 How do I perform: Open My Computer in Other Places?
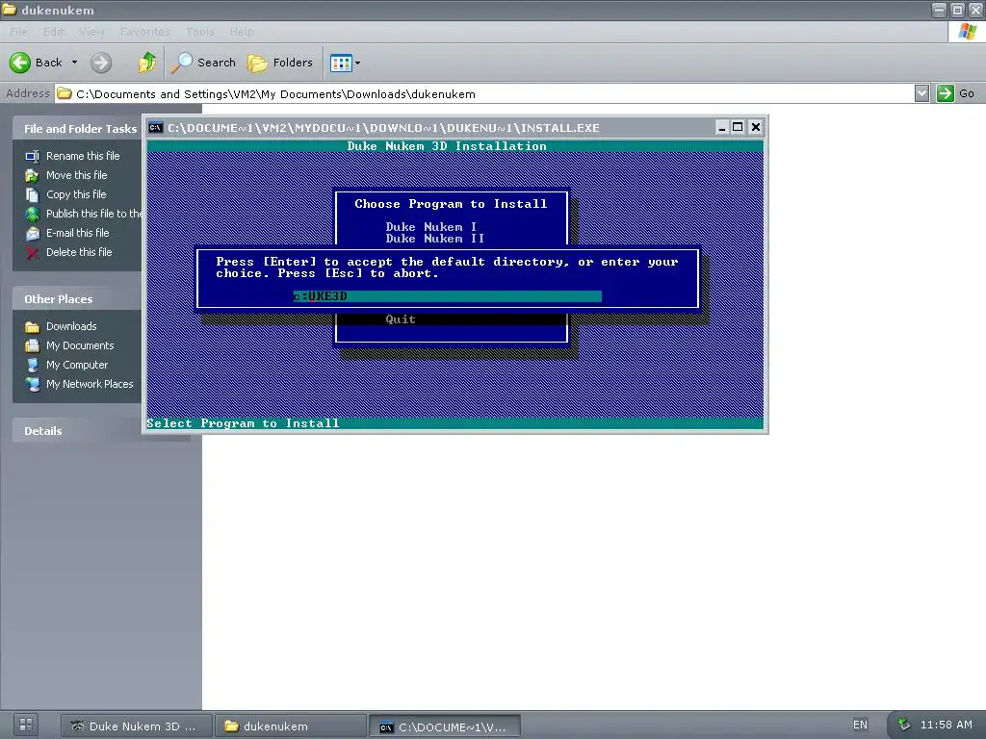pyautogui.click(x=77, y=365)
